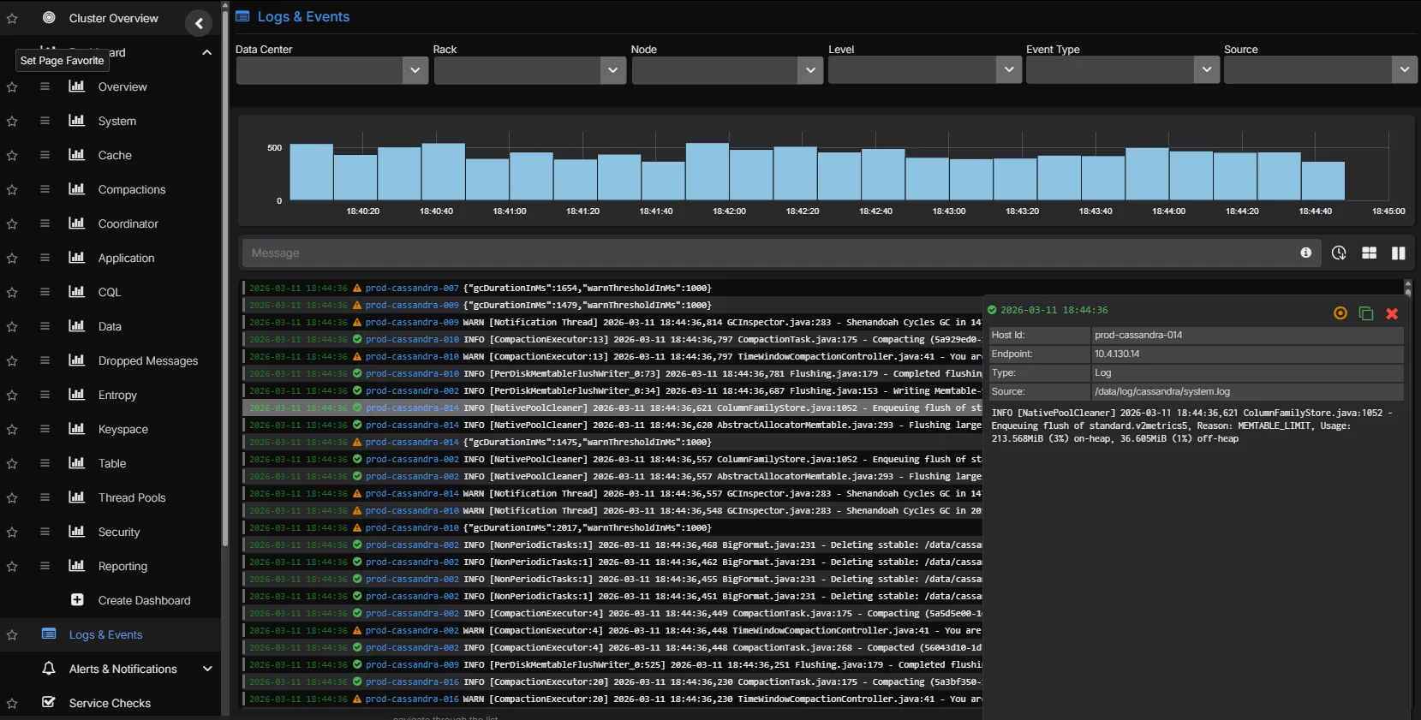The width and height of the screenshot is (1421, 720).
Task: Click the info icon in the Message field
Action: click(x=1305, y=253)
